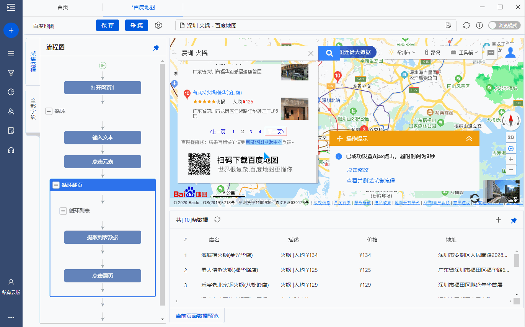
Task: Zoom in the map with plus button
Action: (510, 159)
